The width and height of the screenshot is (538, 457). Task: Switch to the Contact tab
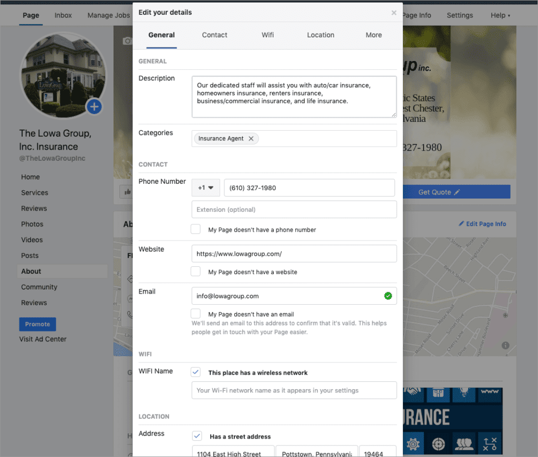point(214,35)
